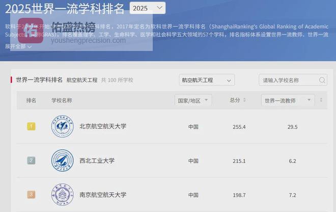Viewport: 336px width, 212px height.
Task: Open the 2025 year dropdown
Action: tap(147, 8)
